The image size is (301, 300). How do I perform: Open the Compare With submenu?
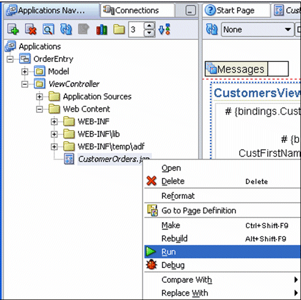click(223, 280)
